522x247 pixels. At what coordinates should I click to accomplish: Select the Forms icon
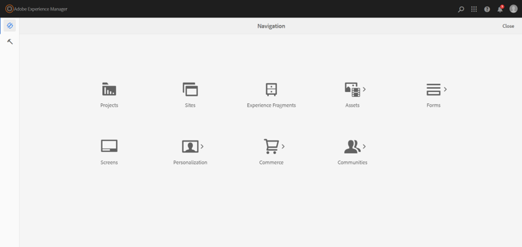point(433,89)
